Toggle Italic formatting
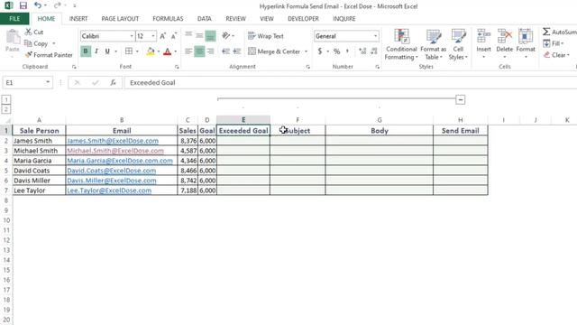577x325 pixels. (x=96, y=51)
